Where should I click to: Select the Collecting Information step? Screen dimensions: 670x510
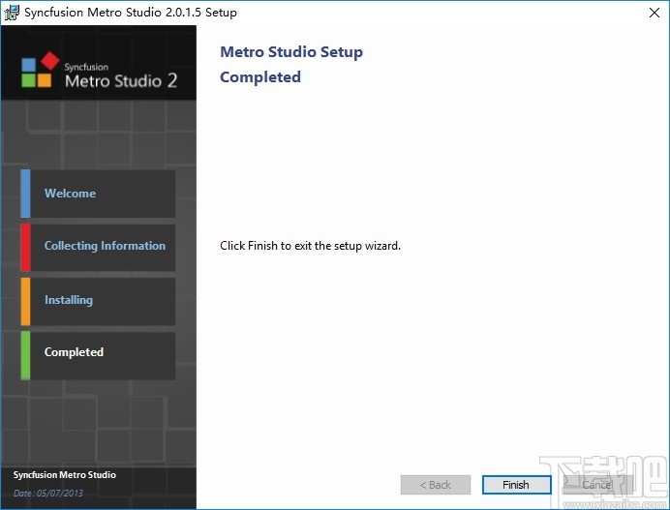coord(98,248)
